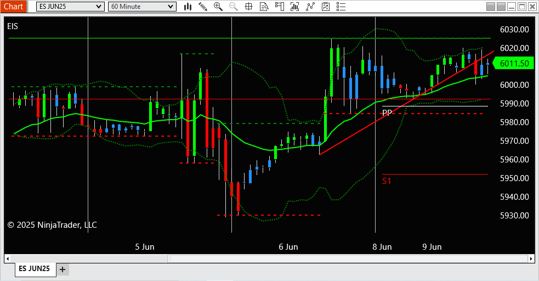Click the 6000.00 price axis label
Viewport: 539px width, 281px height.
click(x=514, y=85)
